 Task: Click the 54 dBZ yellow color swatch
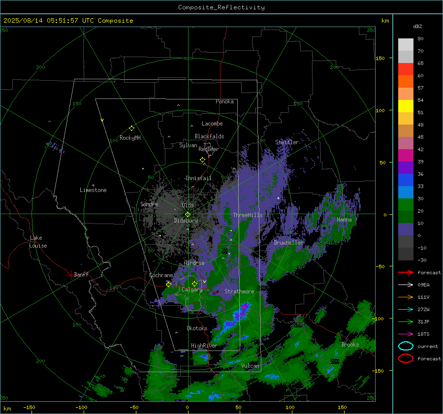[x=406, y=106]
